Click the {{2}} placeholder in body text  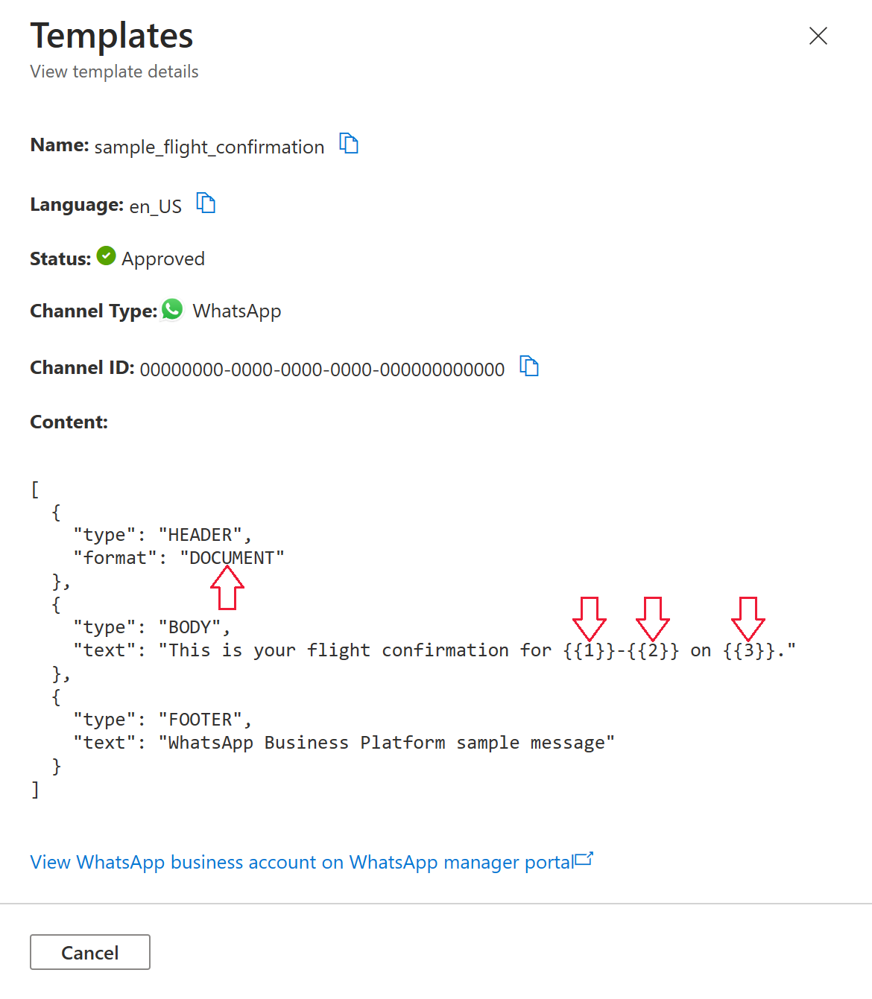(x=653, y=650)
